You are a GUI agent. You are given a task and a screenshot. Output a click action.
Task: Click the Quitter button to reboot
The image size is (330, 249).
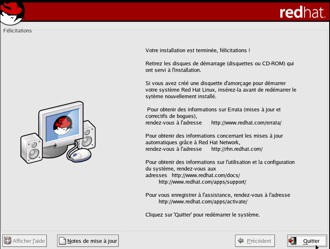[307, 241]
